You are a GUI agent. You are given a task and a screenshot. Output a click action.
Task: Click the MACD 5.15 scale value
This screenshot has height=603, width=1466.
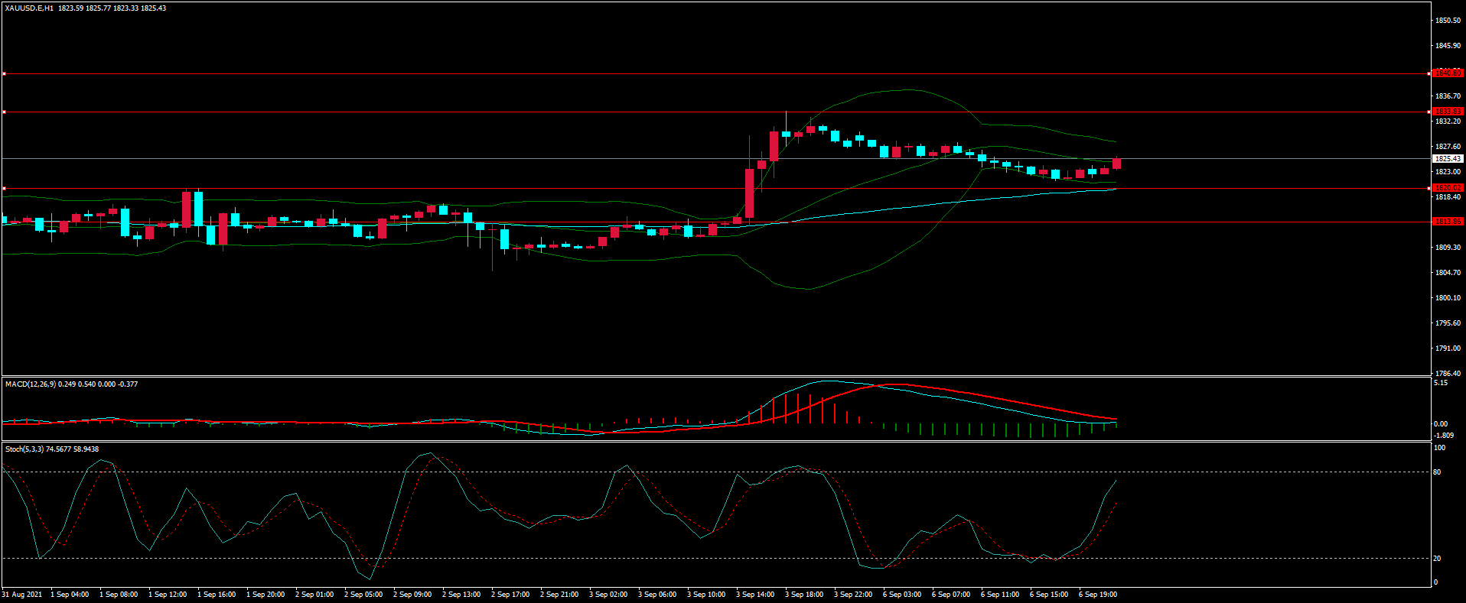click(1440, 383)
